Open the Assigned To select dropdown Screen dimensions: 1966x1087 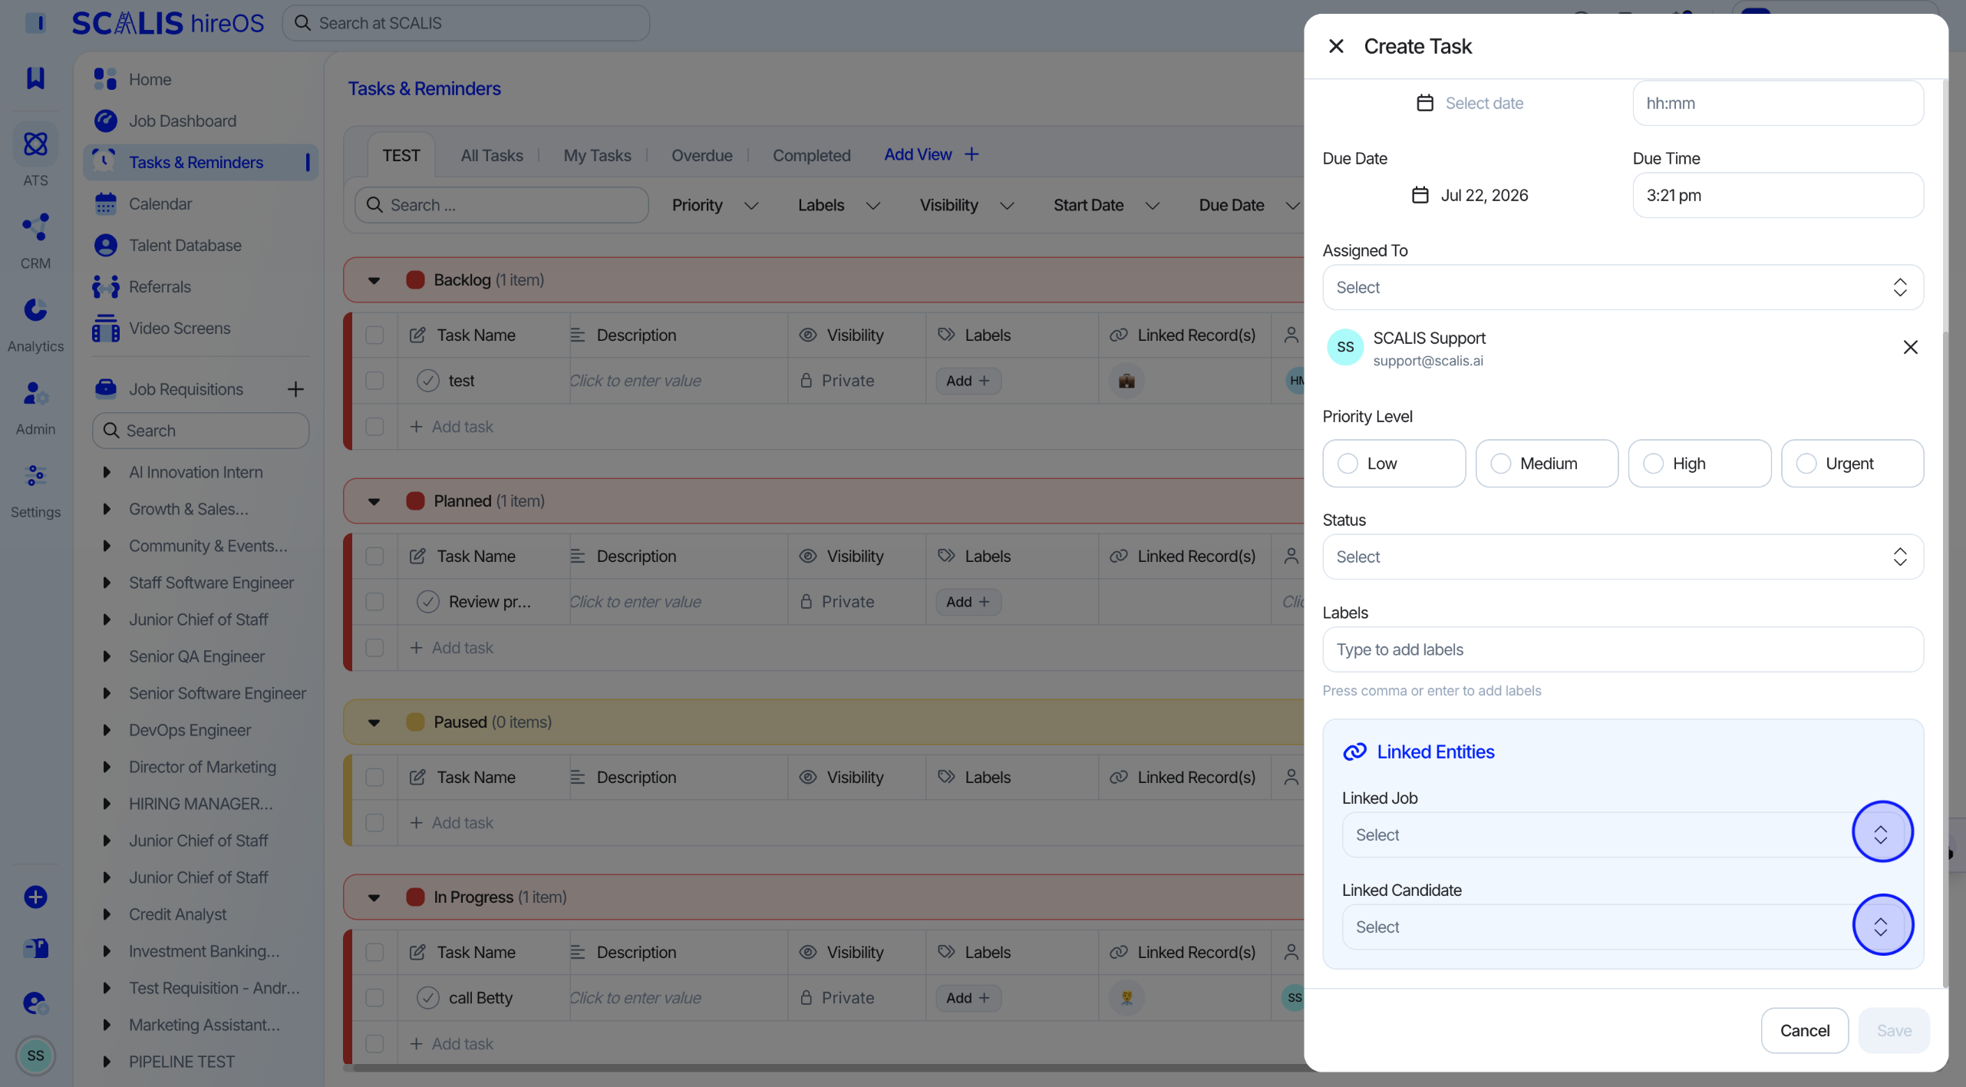pos(1622,287)
